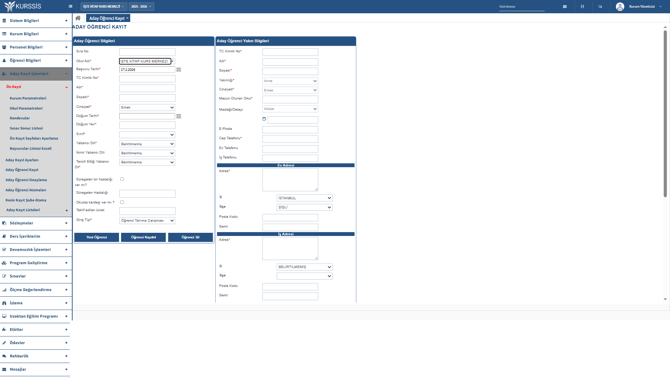Image resolution: width=670 pixels, height=378 pixels.
Task: Open Aday Öğrenci Onaylama sidebar item
Action: (x=26, y=180)
